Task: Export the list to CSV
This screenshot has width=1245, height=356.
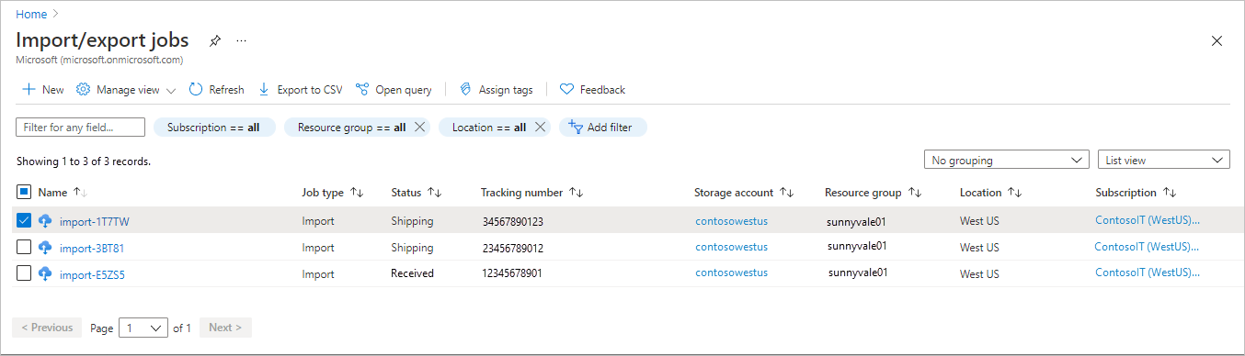Action: click(x=301, y=90)
